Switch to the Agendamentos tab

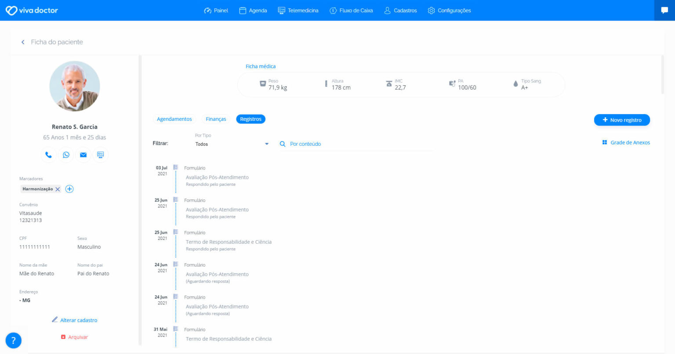click(174, 119)
